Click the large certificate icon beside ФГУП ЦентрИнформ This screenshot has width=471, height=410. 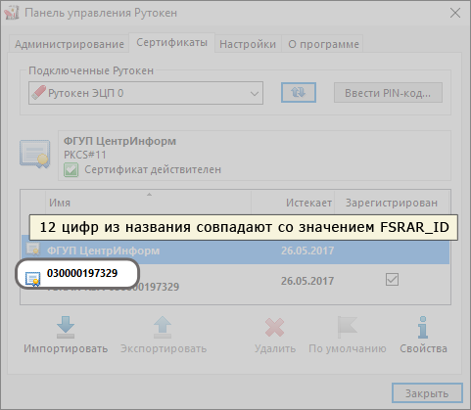[x=34, y=155]
